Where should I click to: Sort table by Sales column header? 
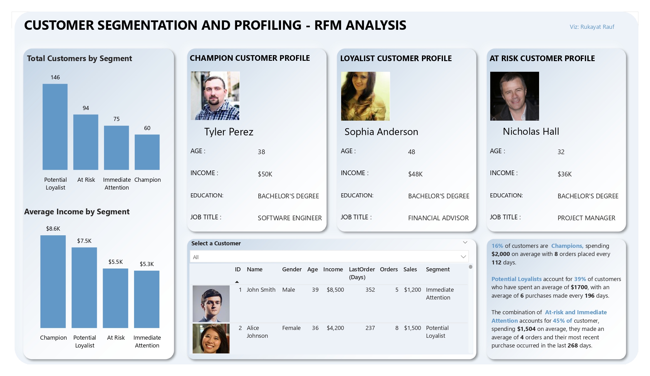click(x=410, y=269)
